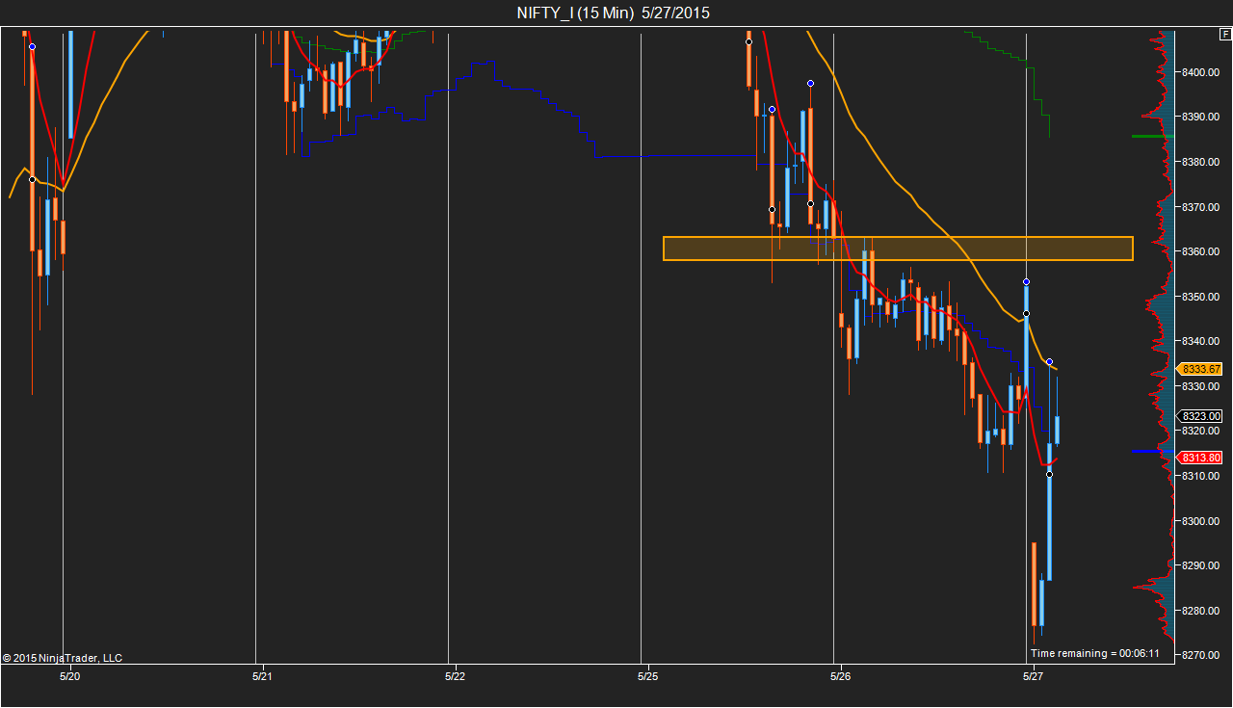
Task: Click the 5/20 date label on time axis
Action: coord(69,677)
